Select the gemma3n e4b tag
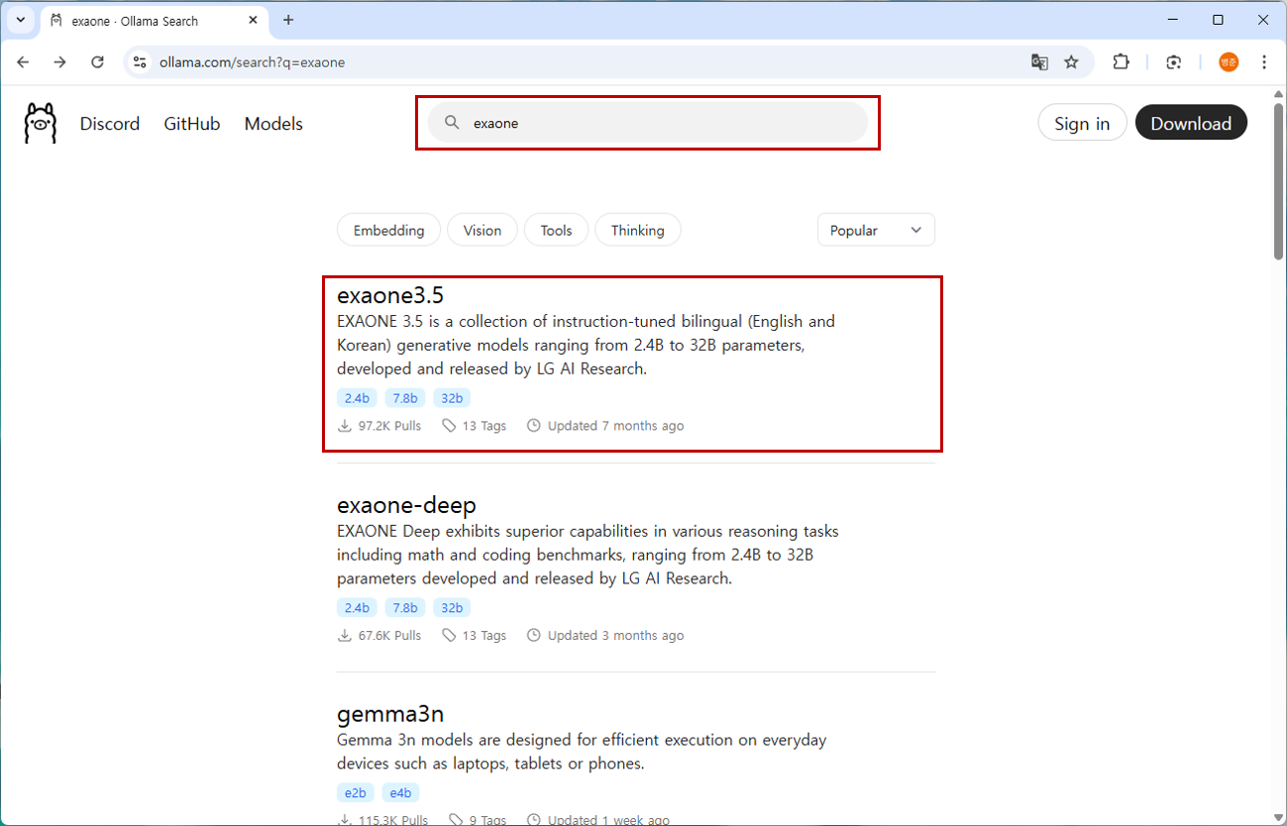The width and height of the screenshot is (1287, 826). point(400,792)
